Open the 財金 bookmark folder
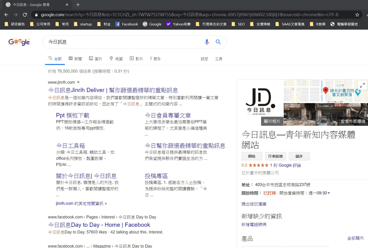The height and width of the screenshot is (248, 368). click(x=104, y=24)
